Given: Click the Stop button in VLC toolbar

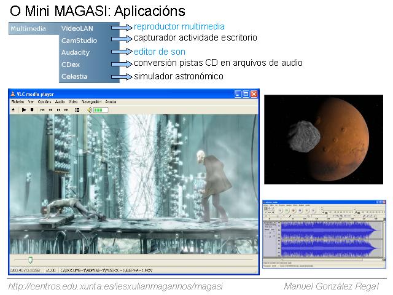Looking at the screenshot, I should click(32, 109).
